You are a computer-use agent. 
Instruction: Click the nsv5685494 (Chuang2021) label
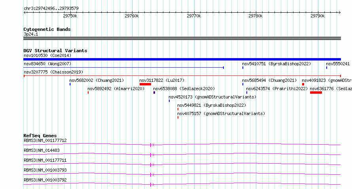tap(269, 80)
